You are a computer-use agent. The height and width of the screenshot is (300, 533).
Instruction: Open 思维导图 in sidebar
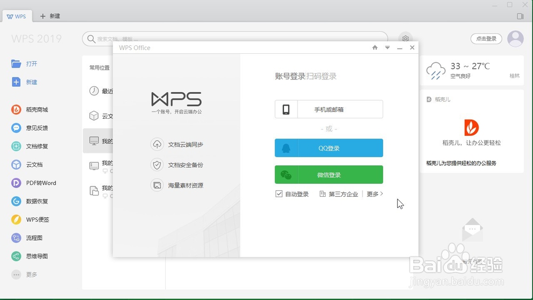[29, 256]
